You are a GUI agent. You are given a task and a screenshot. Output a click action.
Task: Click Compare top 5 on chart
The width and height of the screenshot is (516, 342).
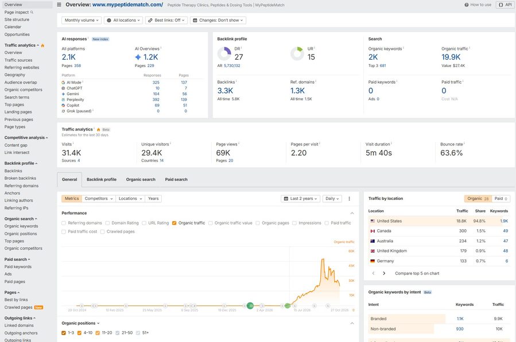click(417, 273)
